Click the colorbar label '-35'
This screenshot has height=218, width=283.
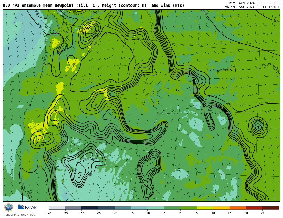point(65,213)
